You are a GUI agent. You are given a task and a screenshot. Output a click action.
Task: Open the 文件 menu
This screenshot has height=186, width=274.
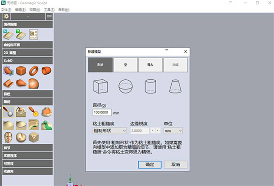click(5, 10)
